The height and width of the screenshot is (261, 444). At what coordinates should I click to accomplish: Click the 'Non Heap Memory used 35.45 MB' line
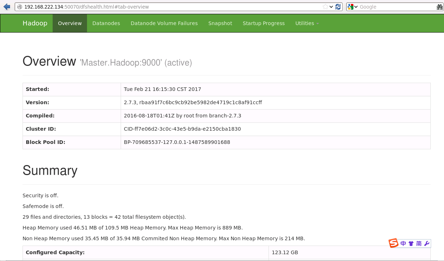[164, 238]
